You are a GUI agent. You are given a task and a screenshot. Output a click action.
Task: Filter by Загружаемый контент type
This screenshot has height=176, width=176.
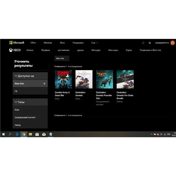tap(30, 117)
